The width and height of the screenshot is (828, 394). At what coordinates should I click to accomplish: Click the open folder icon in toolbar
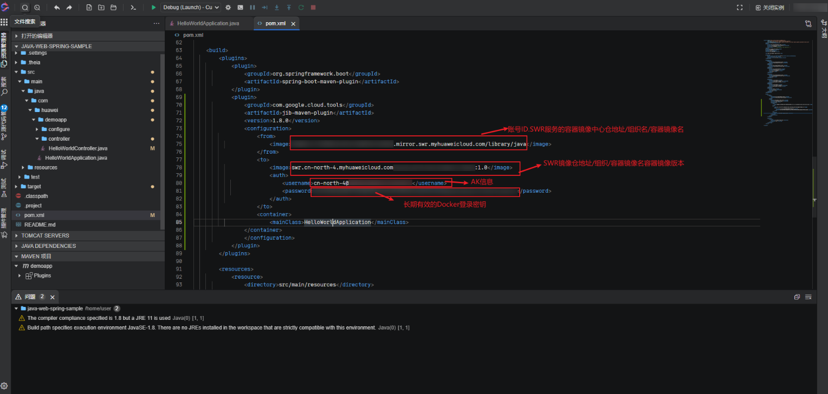[113, 8]
